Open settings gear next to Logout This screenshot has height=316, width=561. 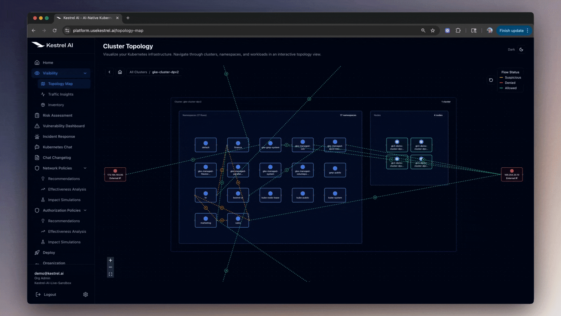[x=85, y=294]
